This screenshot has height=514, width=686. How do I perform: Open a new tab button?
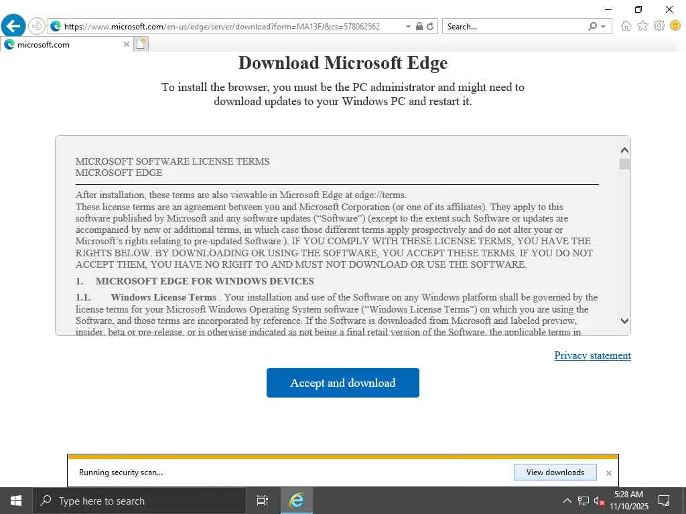tap(141, 44)
